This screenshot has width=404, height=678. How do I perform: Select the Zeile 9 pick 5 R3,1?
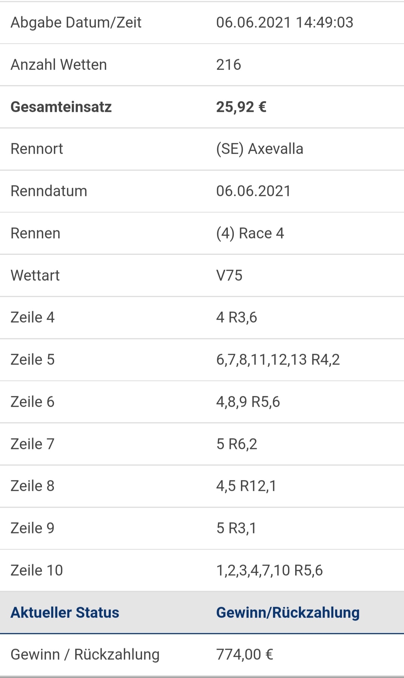coord(236,528)
